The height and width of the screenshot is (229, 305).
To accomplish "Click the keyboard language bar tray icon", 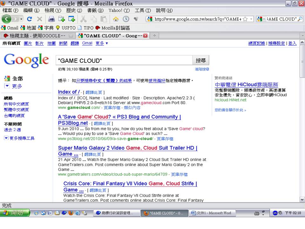I will pyautogui.click(x=257, y=213).
